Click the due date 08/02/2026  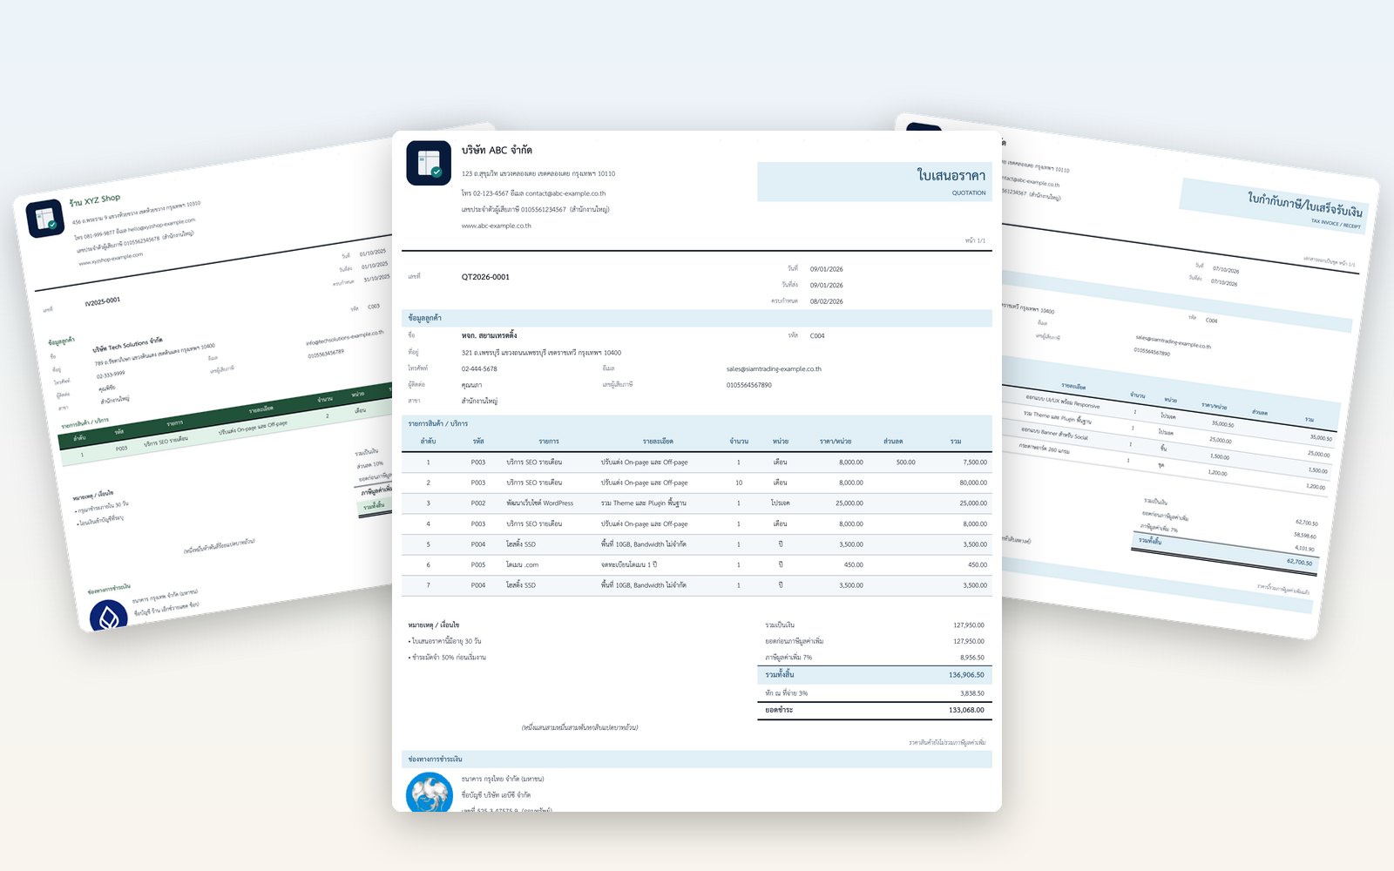tap(827, 301)
